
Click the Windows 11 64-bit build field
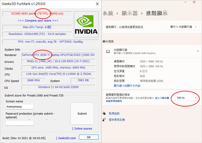pyautogui.click(x=58, y=87)
